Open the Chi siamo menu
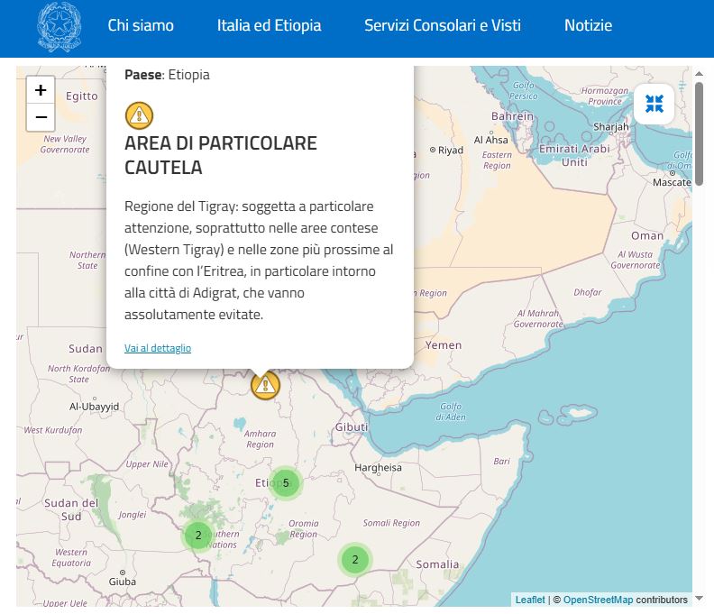 pyautogui.click(x=141, y=25)
